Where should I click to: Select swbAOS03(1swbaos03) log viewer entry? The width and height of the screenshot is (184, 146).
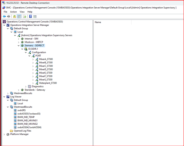pos(29,114)
